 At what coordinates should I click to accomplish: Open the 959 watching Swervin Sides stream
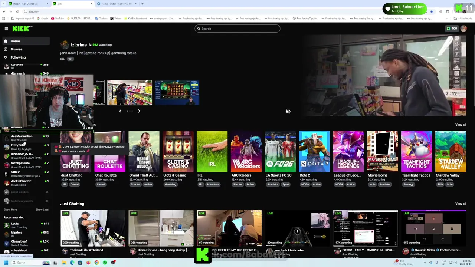coord(433,228)
